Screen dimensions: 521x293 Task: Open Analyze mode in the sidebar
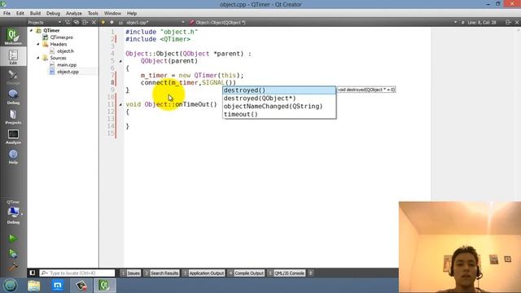(x=13, y=137)
